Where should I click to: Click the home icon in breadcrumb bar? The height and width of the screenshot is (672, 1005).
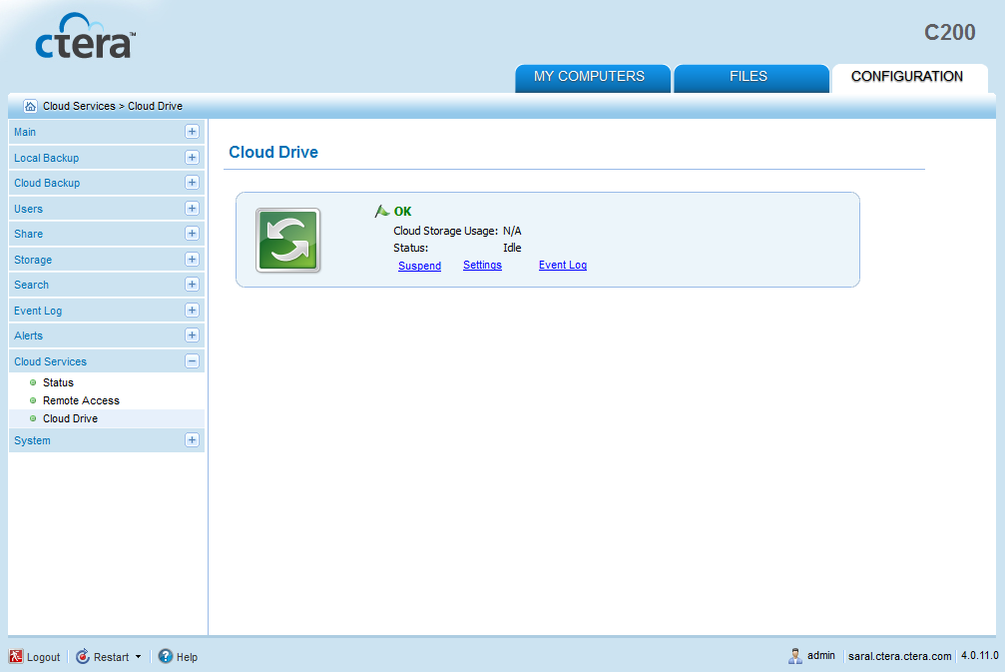click(x=30, y=106)
